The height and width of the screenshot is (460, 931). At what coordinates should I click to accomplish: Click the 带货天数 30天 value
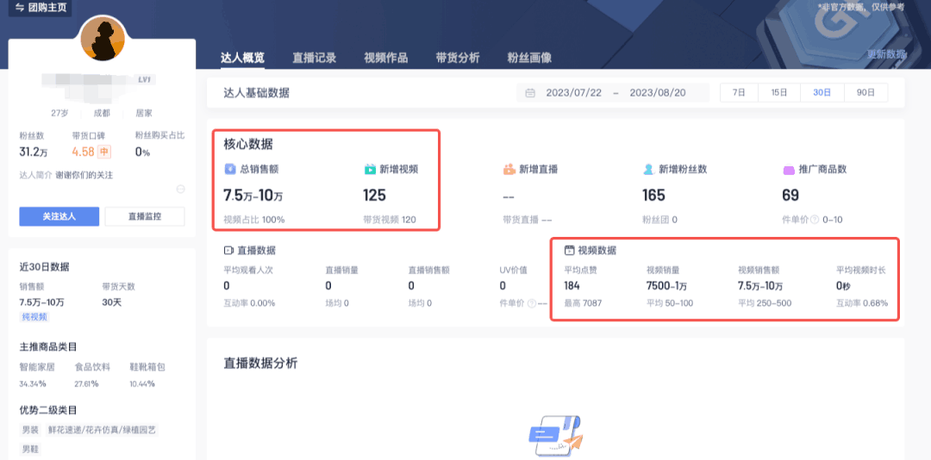(111, 302)
